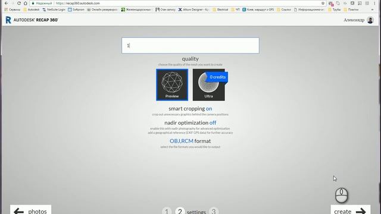Image resolution: width=381 pixels, height=214 pixels.
Task: Jump to step 1 in wizard
Action: pos(167,211)
